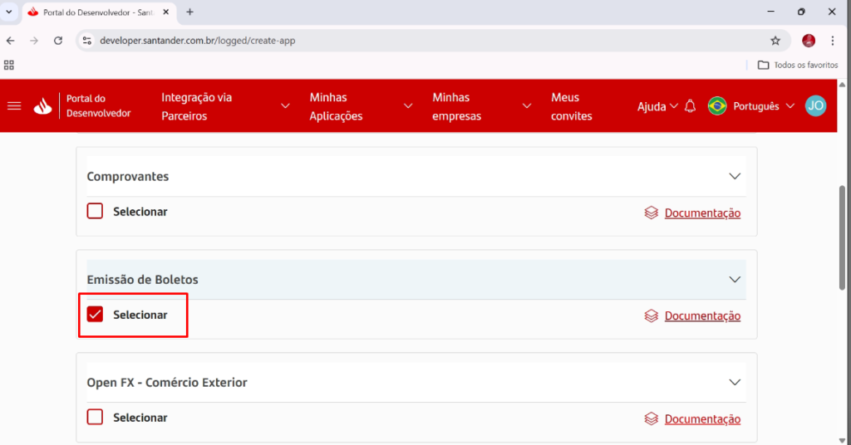Click the Brazil flag language icon
Viewport: 851px width, 445px height.
(716, 106)
